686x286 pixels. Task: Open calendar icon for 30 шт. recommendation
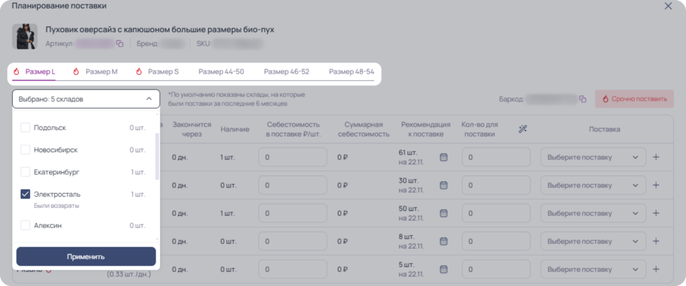coord(443,185)
